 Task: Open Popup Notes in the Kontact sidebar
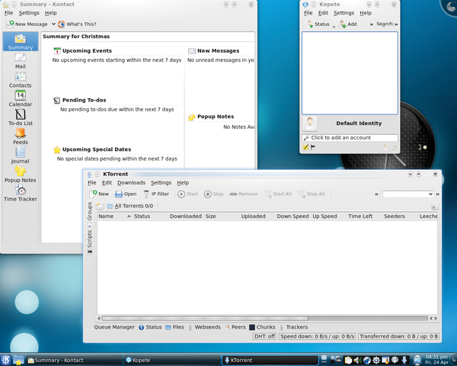[21, 175]
